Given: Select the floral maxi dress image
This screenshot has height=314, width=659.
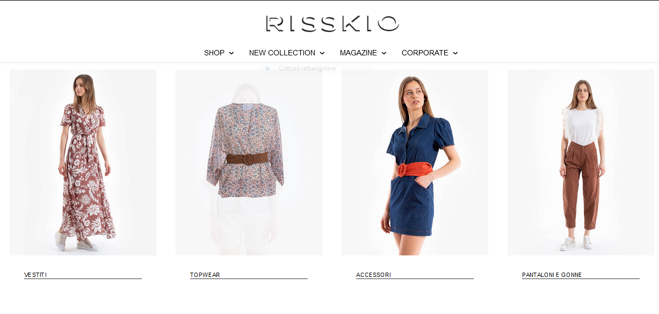Looking at the screenshot, I should [x=83, y=162].
